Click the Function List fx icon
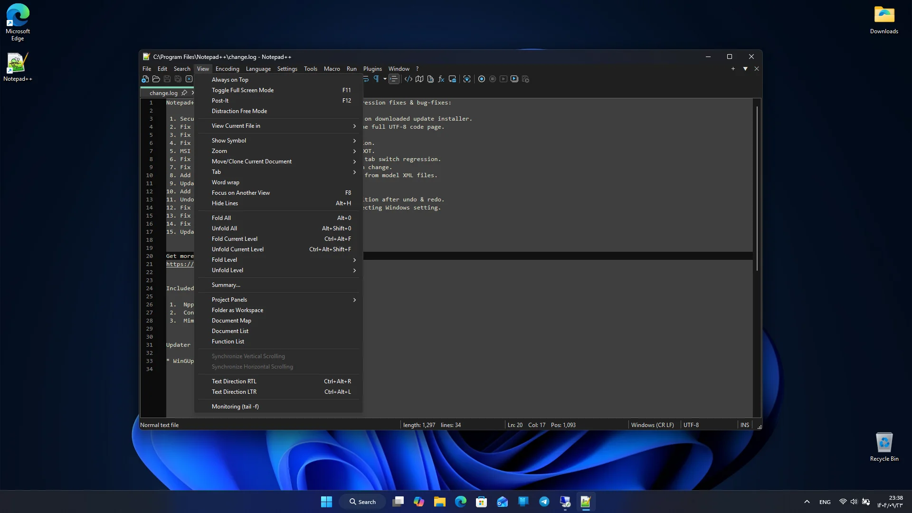The width and height of the screenshot is (912, 513). [441, 79]
